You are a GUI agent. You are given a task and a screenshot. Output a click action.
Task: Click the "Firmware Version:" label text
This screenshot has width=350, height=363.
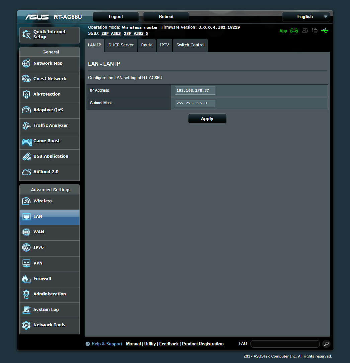pos(179,27)
